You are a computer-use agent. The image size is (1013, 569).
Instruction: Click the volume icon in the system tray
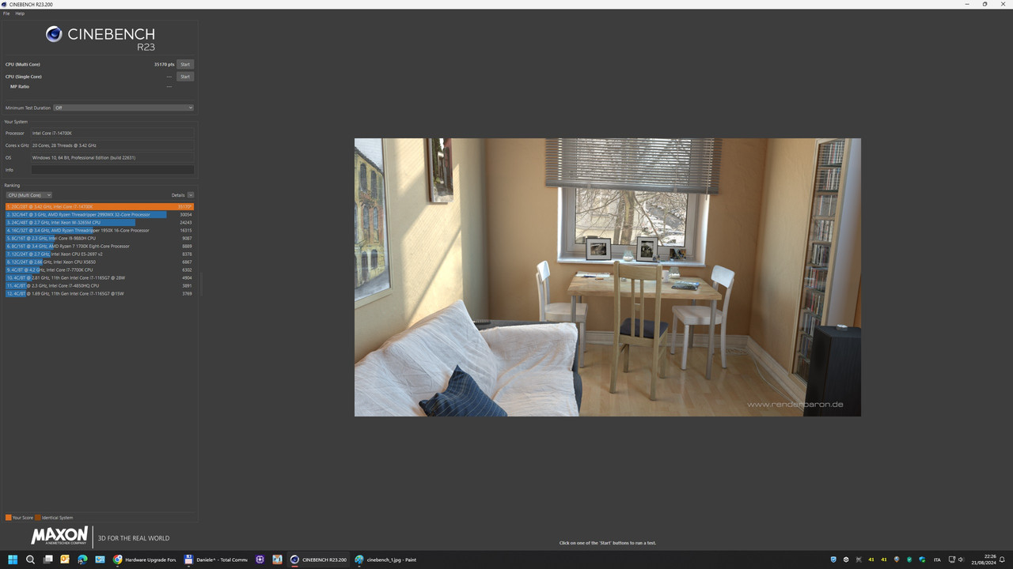[961, 560]
